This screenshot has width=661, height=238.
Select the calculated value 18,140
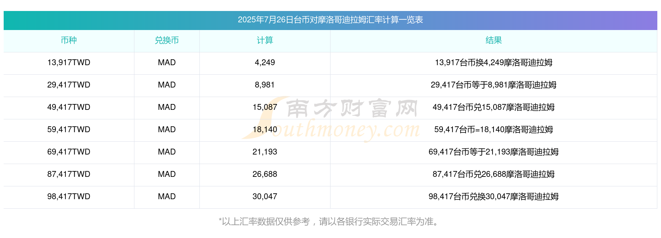tap(265, 130)
